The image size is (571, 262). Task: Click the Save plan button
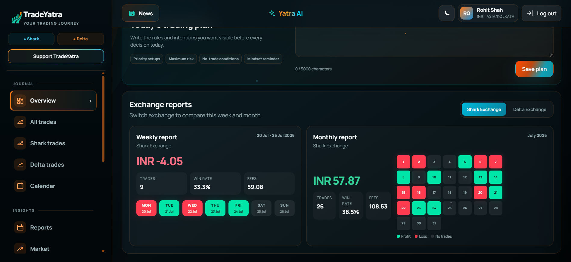pos(534,69)
